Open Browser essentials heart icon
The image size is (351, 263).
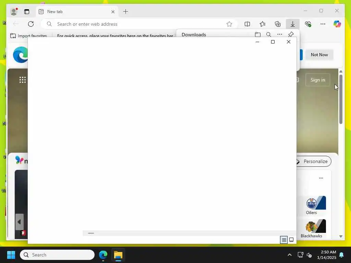(x=308, y=24)
